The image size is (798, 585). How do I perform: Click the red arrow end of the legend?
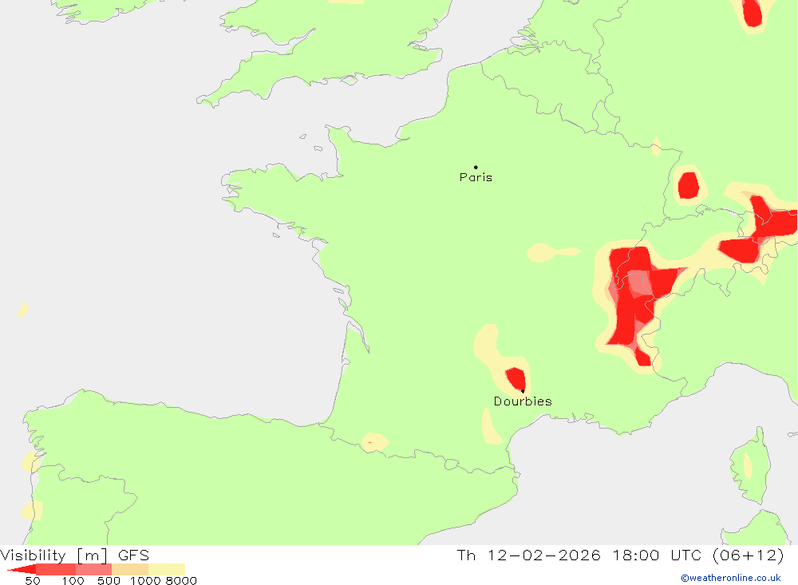click(22, 570)
